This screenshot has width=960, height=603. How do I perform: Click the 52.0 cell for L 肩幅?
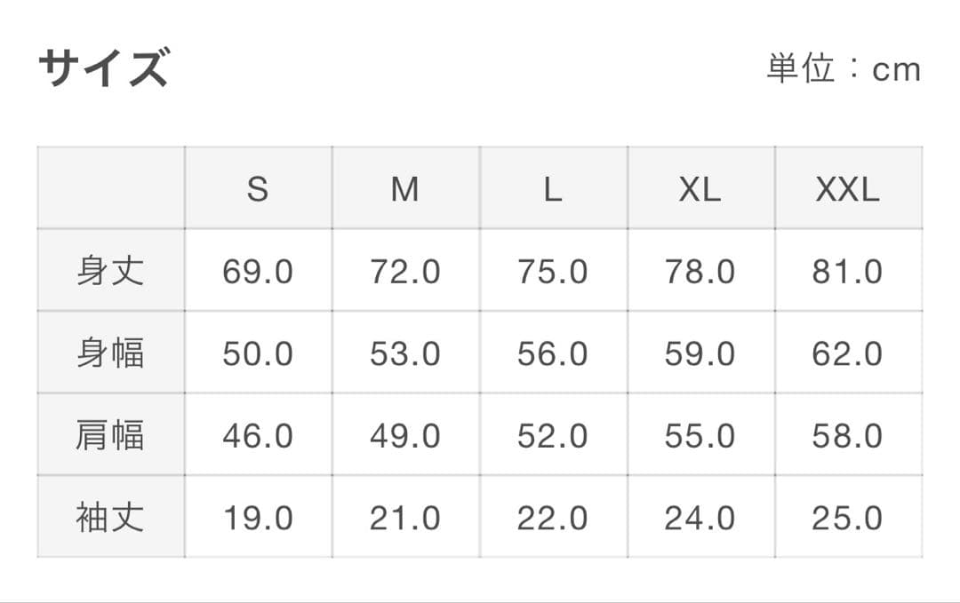tap(553, 435)
